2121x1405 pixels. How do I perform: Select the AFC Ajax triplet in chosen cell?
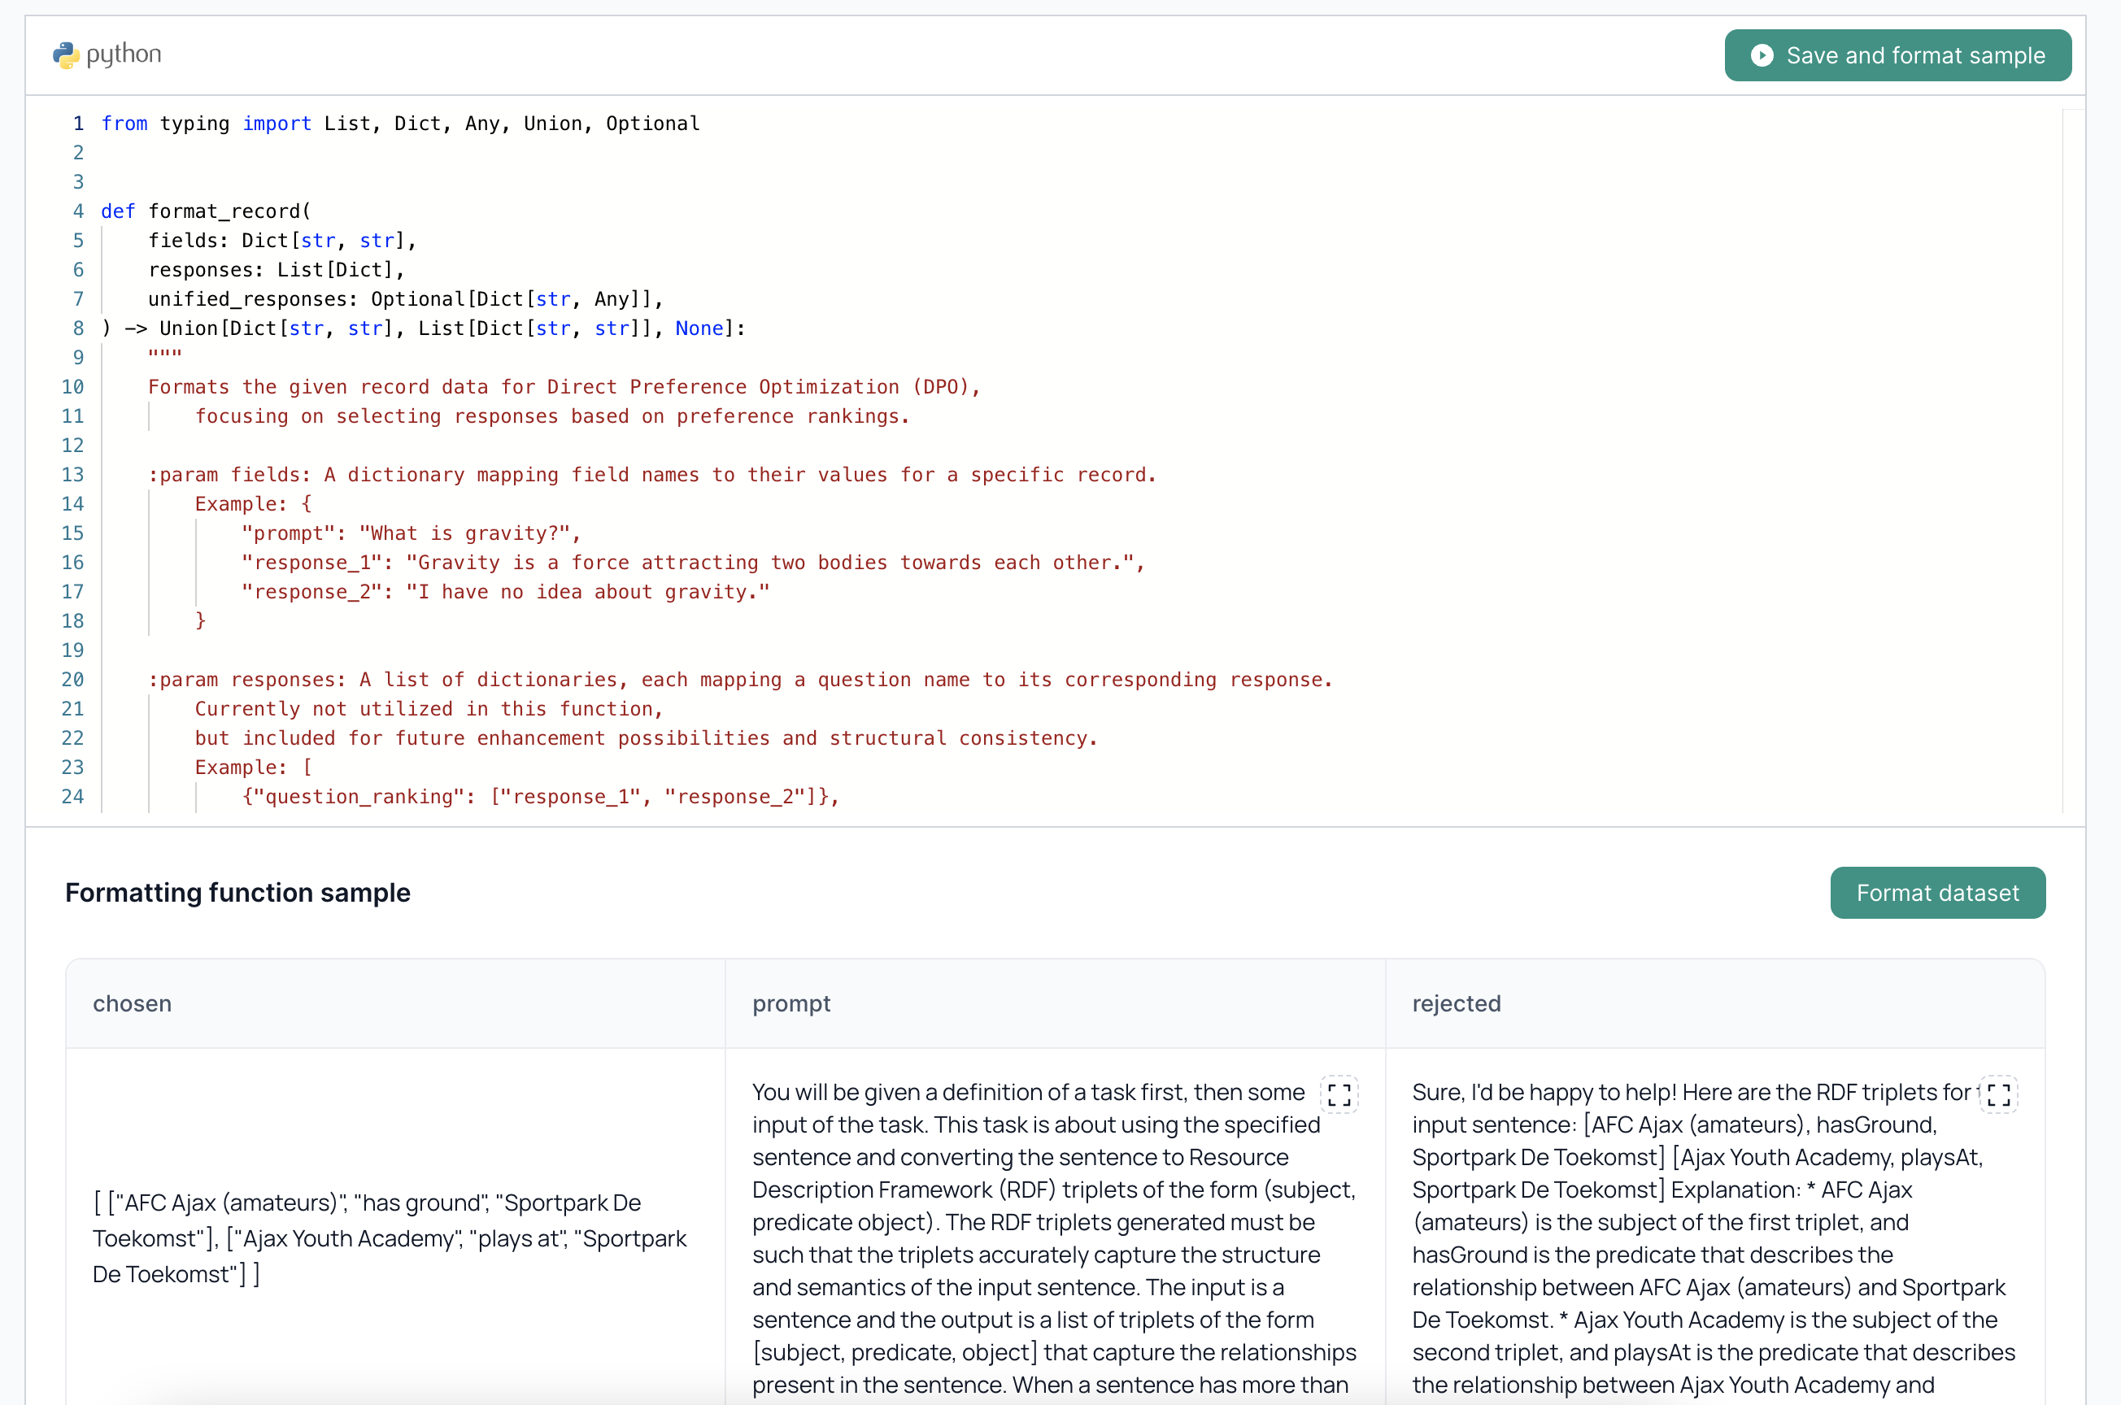coord(390,1238)
